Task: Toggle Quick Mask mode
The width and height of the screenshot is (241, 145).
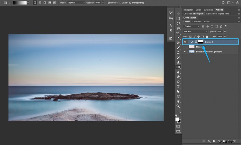Action: (x=178, y=126)
